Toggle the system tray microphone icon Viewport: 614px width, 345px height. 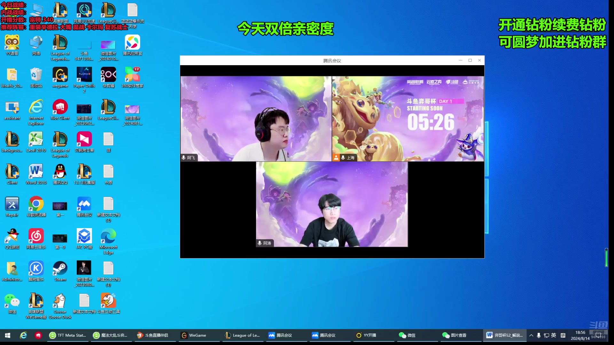click(x=539, y=335)
